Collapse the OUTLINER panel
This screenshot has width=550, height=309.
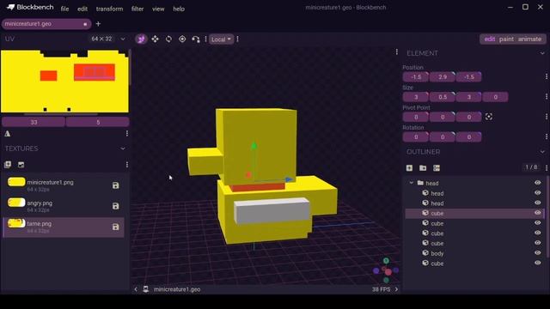tap(542, 152)
